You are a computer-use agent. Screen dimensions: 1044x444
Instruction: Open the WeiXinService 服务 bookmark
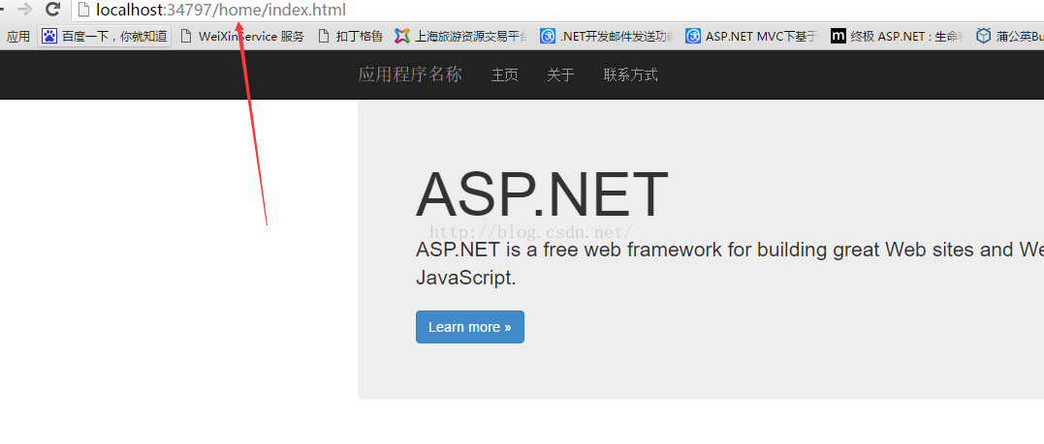coord(242,36)
